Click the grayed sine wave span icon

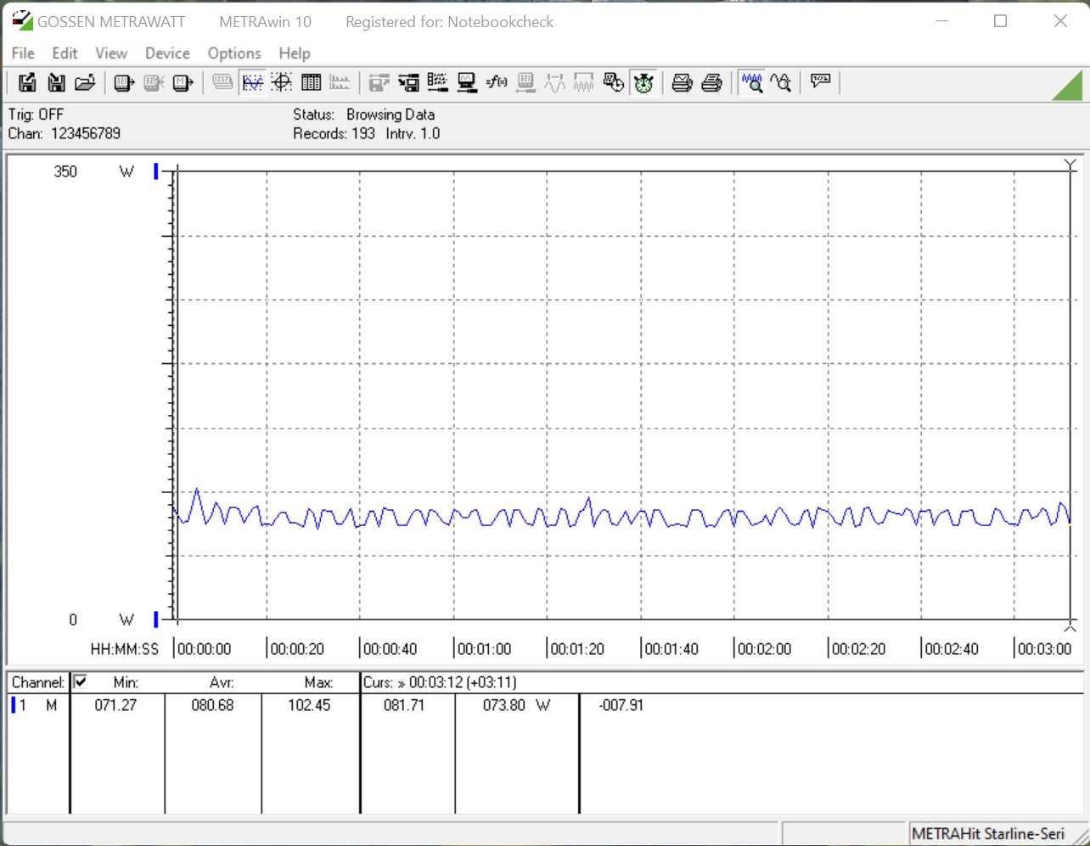(554, 82)
